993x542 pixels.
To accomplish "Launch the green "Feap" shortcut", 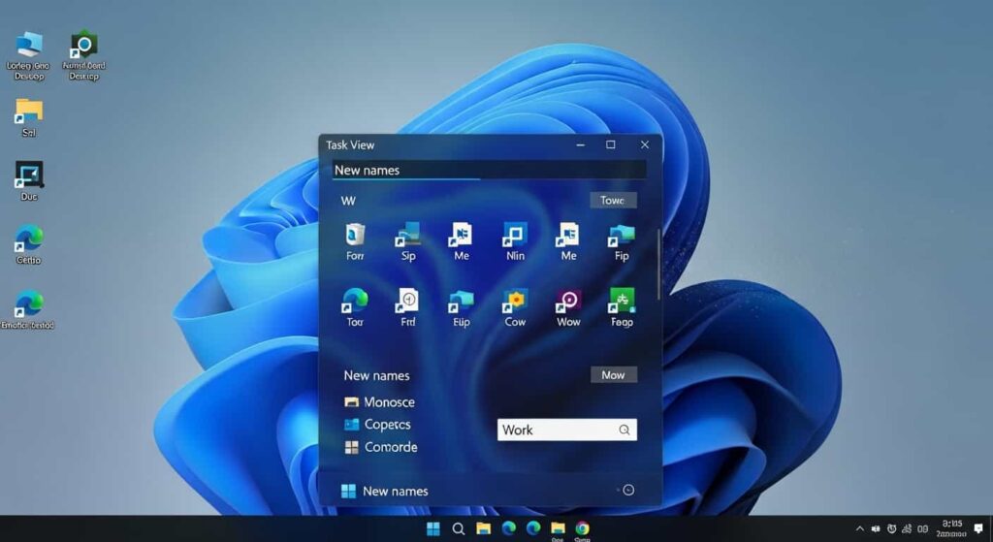I will 621,303.
